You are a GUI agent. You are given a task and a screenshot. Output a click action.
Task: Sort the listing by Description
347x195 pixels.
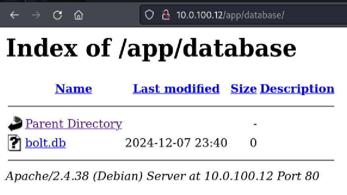click(x=297, y=89)
